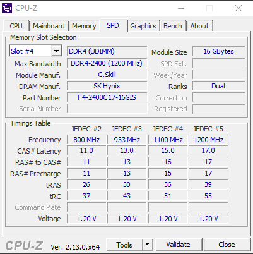Click the Dual ranks value

(x=219, y=86)
